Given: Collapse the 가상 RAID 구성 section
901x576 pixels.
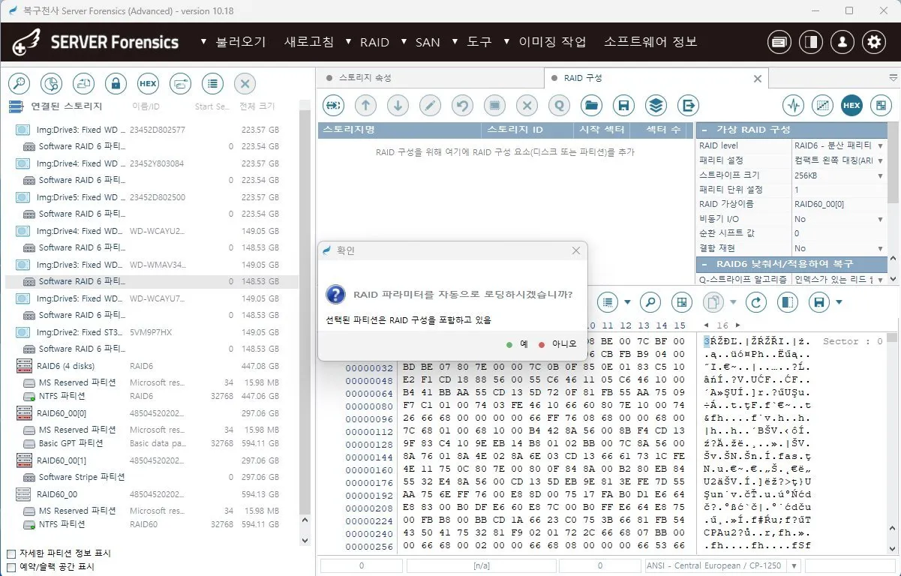Looking at the screenshot, I should pos(706,130).
